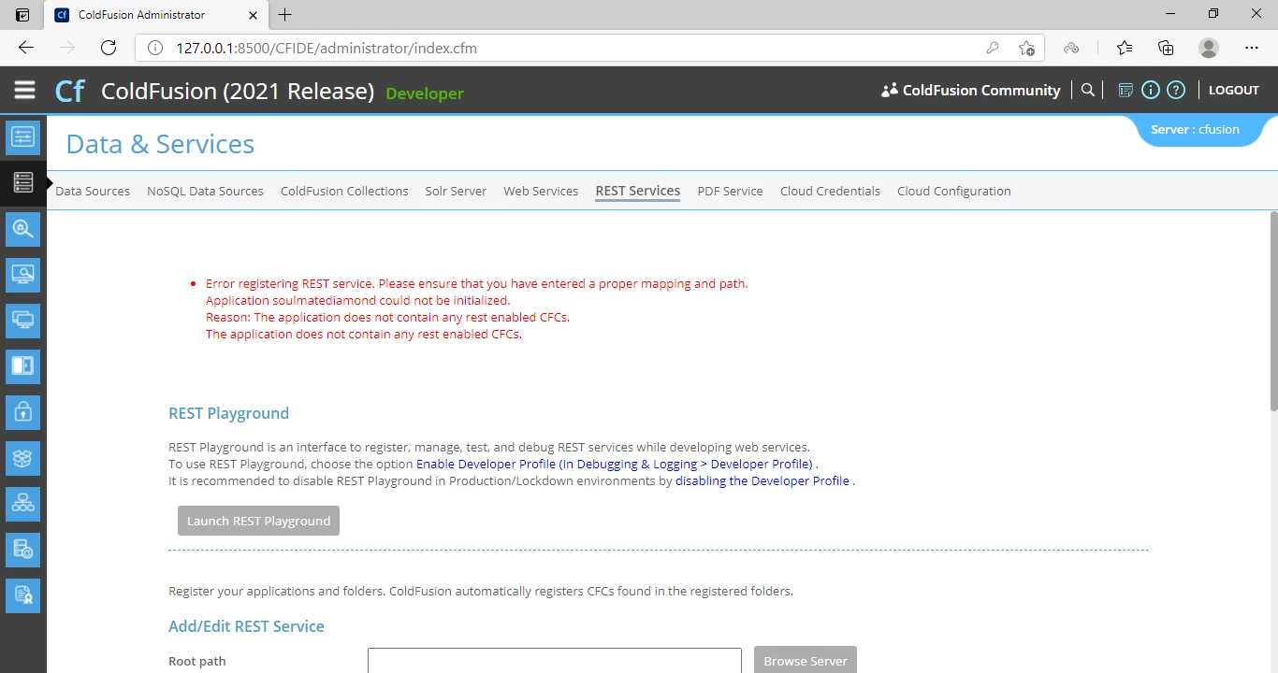
Task: Open the ColdFusion Community link
Action: click(x=981, y=90)
